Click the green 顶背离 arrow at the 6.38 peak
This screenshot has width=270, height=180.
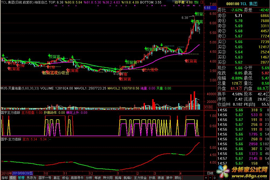196,13
